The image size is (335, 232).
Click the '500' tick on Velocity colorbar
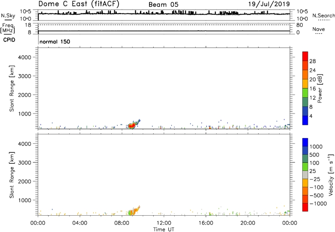(314, 155)
